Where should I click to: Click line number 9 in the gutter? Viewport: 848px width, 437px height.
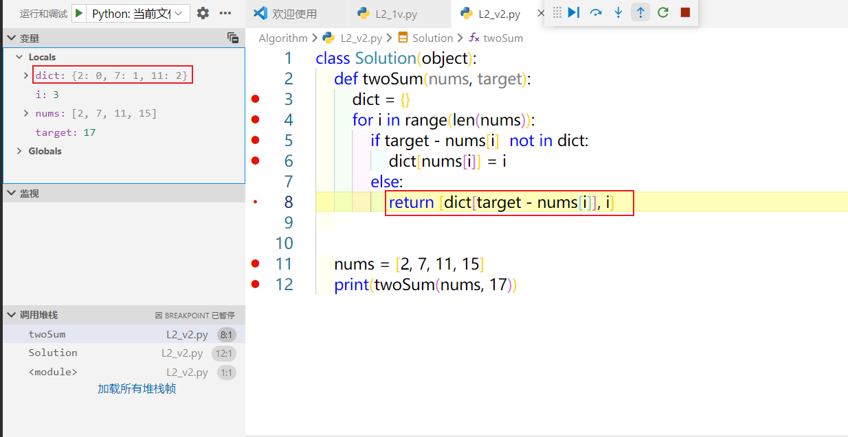(x=288, y=222)
